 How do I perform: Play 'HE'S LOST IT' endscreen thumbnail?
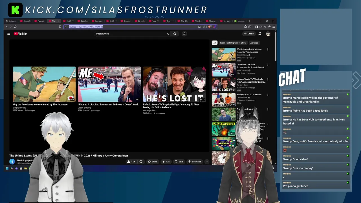[x=174, y=84]
